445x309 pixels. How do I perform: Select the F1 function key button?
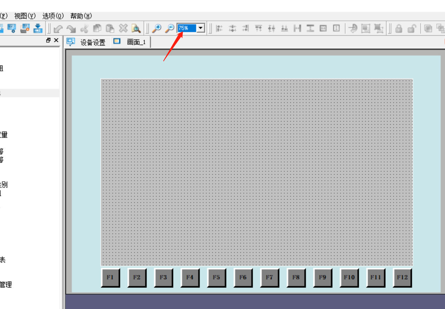[110, 277]
